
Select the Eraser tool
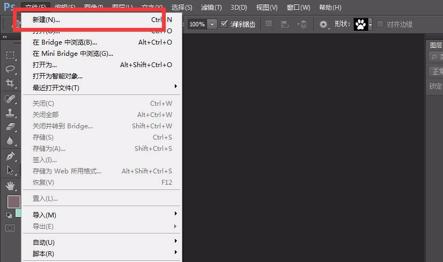10,127
